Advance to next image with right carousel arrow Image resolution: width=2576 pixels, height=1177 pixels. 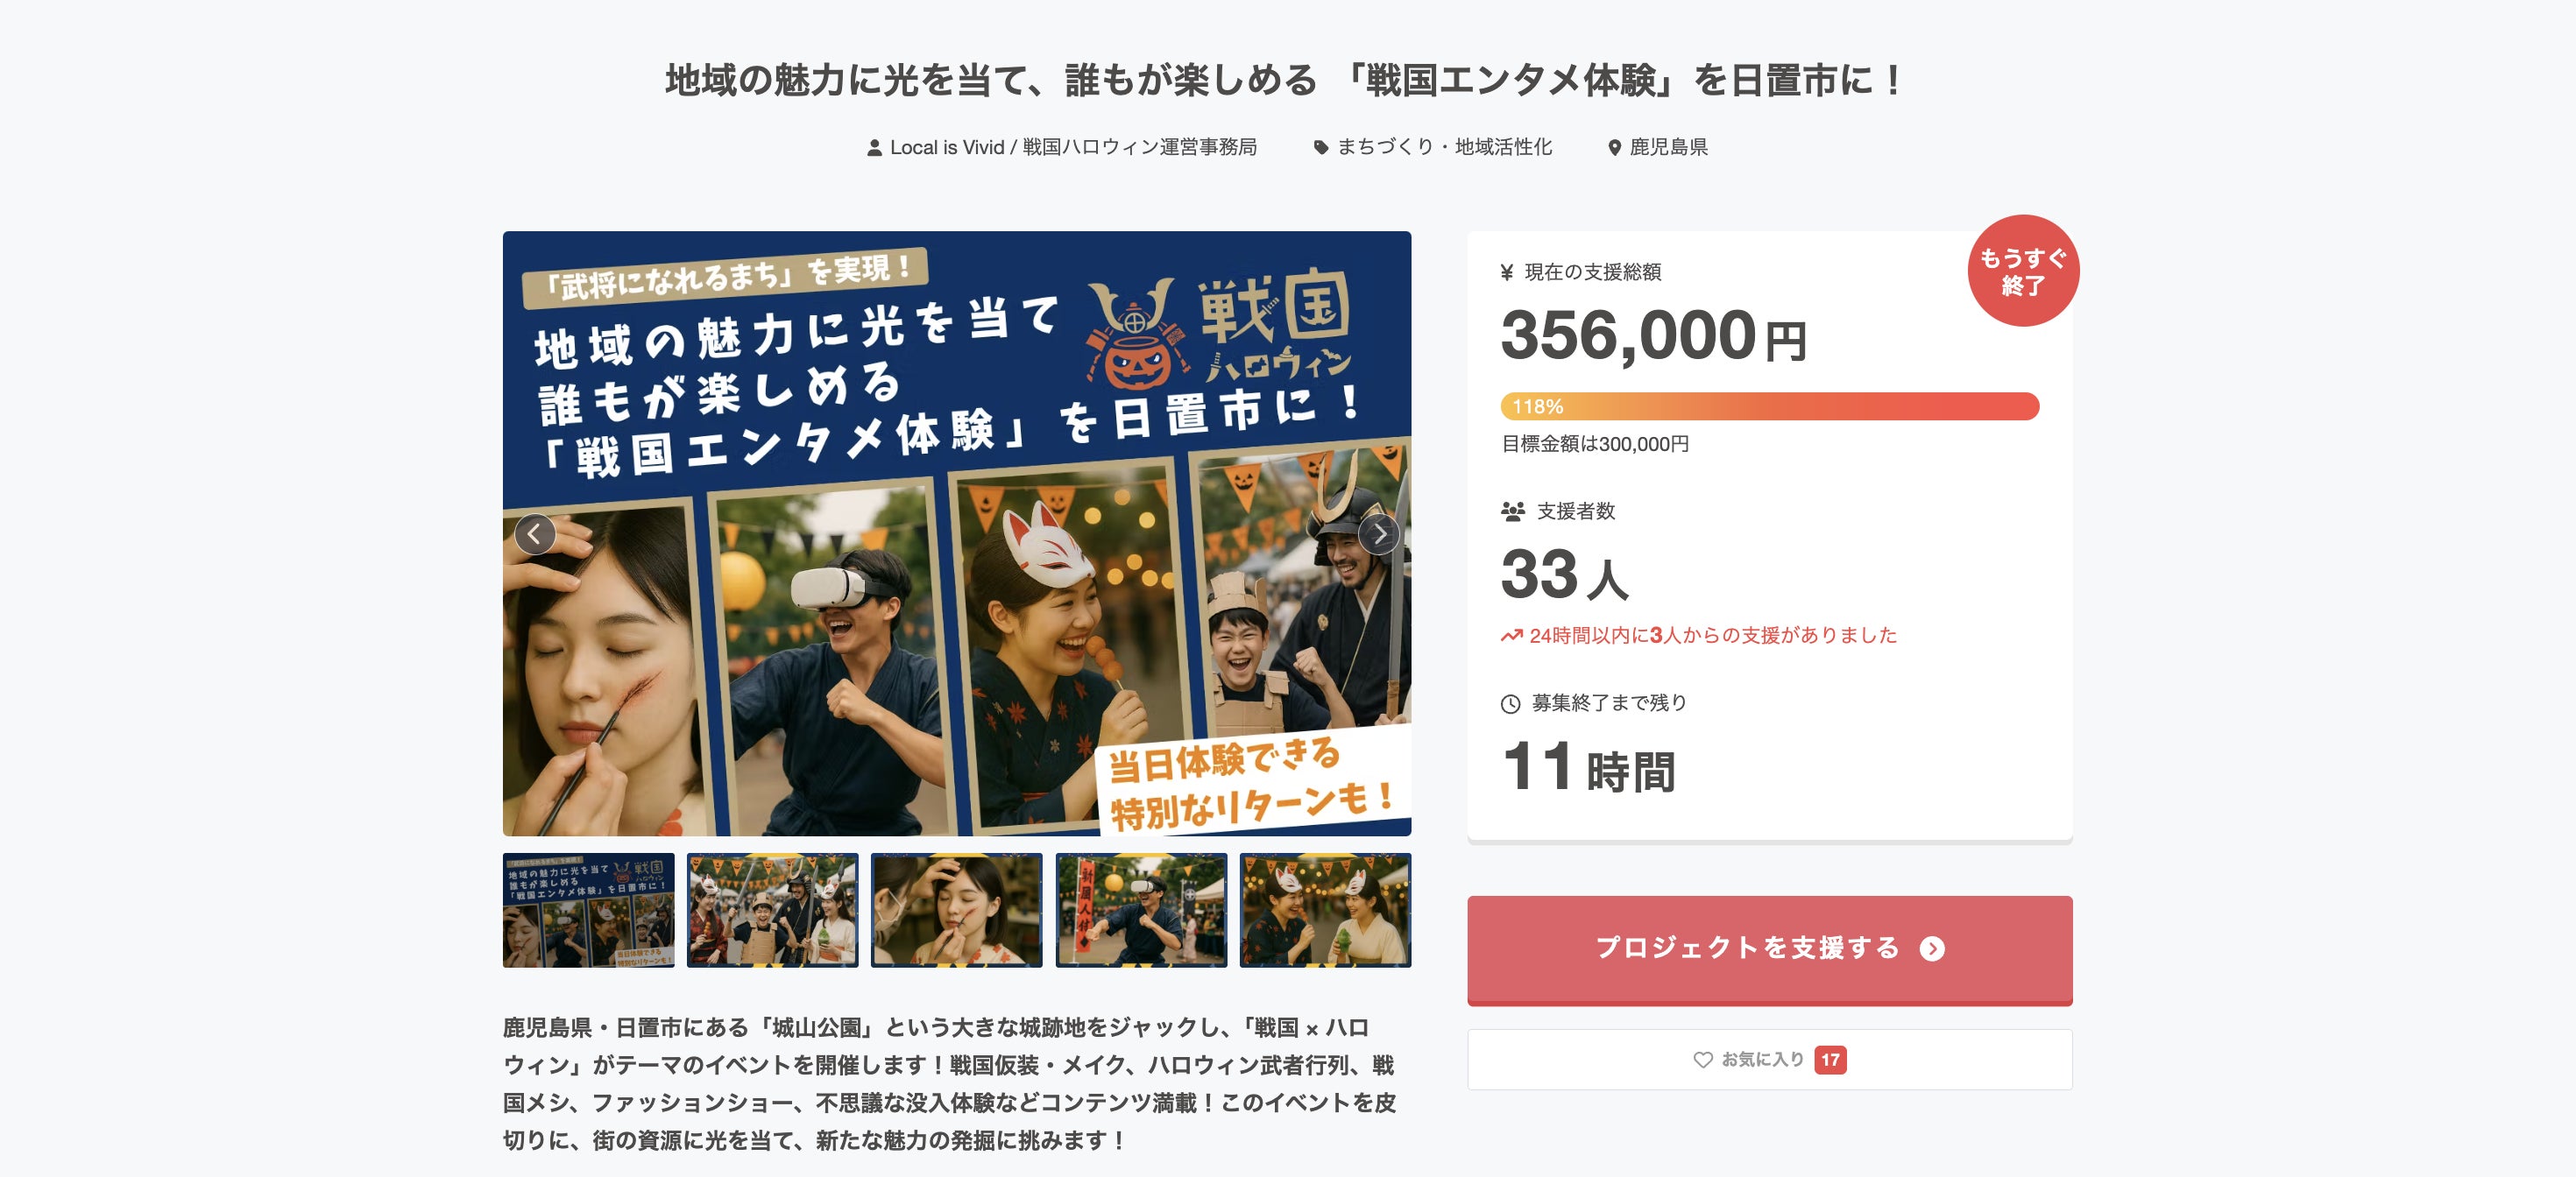point(1379,534)
